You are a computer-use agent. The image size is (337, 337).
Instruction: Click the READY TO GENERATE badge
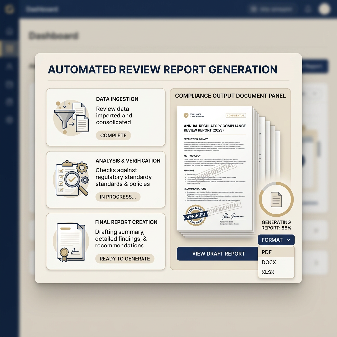[x=125, y=259]
